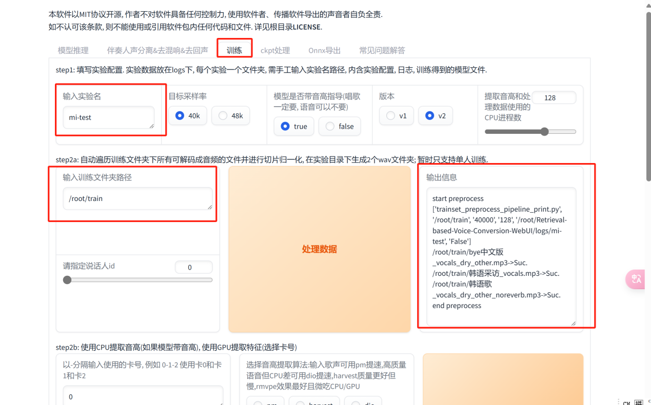The height and width of the screenshot is (405, 651).
Task: Set pitch guidance to true
Action: [294, 127]
